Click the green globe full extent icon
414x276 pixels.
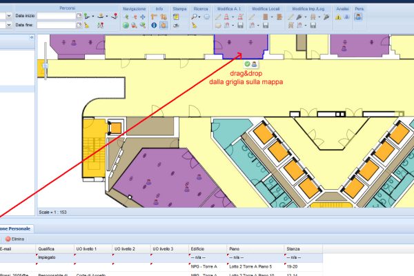(126, 26)
